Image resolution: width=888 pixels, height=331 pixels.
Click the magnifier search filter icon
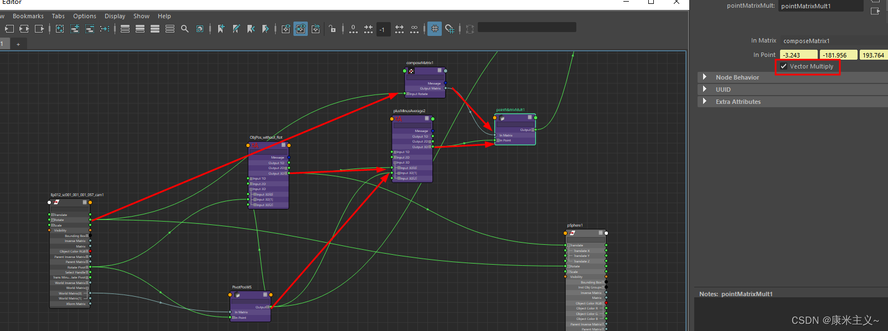[x=185, y=29]
